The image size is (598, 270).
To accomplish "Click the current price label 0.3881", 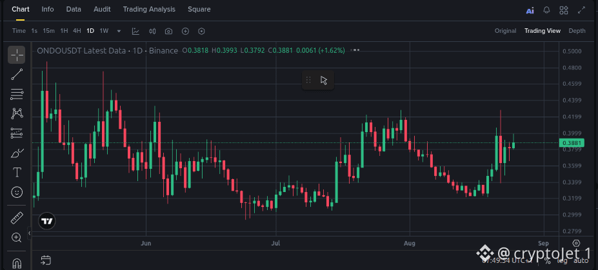I will tap(572, 143).
